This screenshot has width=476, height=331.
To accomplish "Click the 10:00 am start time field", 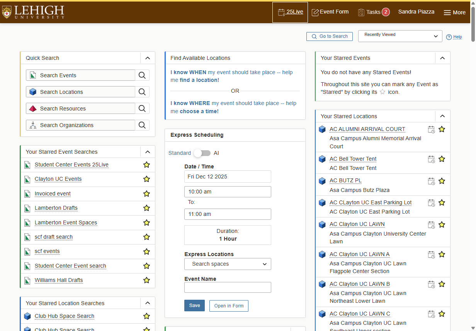I will pyautogui.click(x=228, y=192).
